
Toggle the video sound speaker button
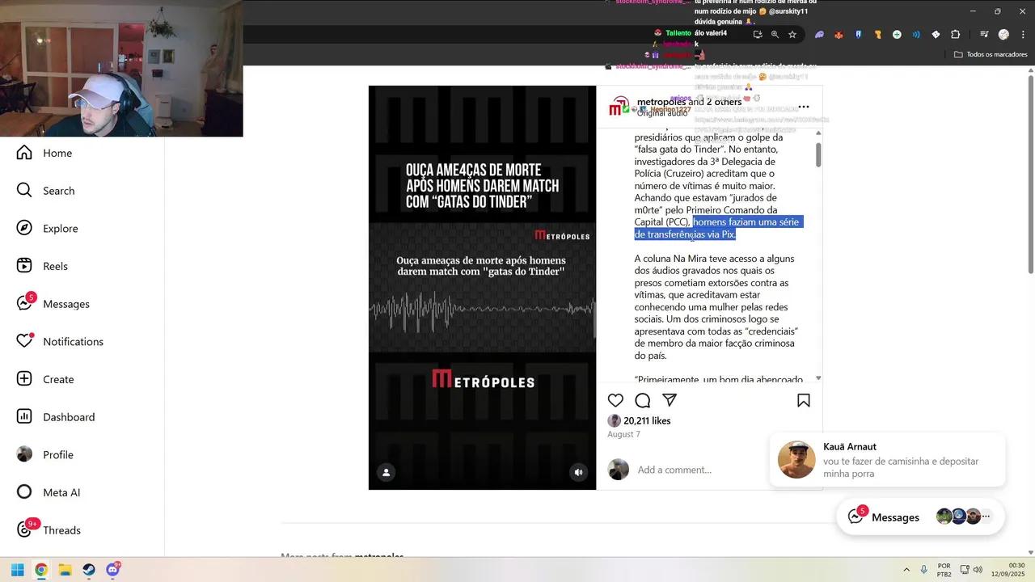coord(578,472)
